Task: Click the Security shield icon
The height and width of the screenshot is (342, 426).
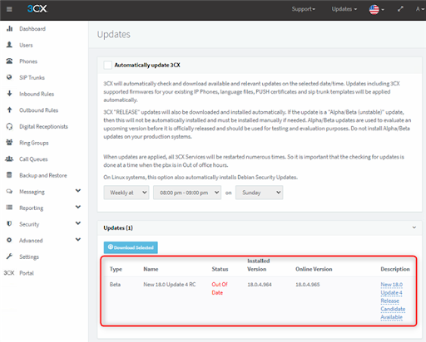Action: point(9,223)
